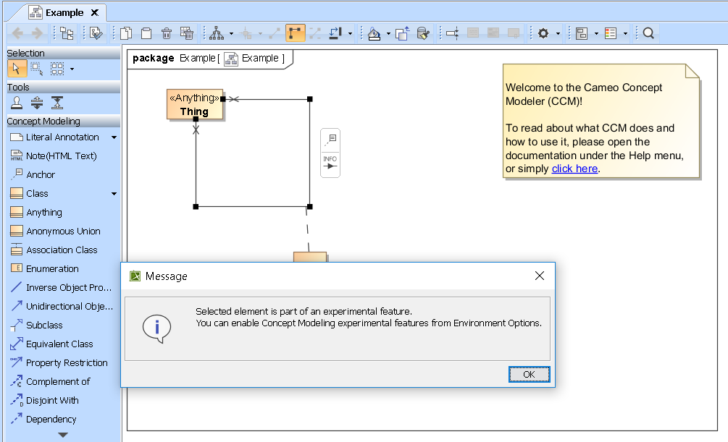Click the delete trash can toolbar icon
This screenshot has height=442, width=728.
167,33
